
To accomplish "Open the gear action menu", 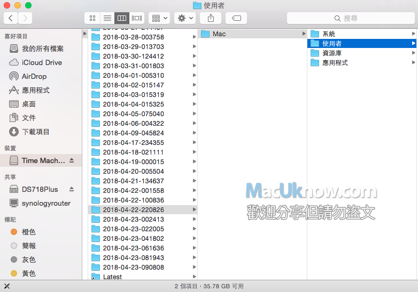I will (x=185, y=18).
